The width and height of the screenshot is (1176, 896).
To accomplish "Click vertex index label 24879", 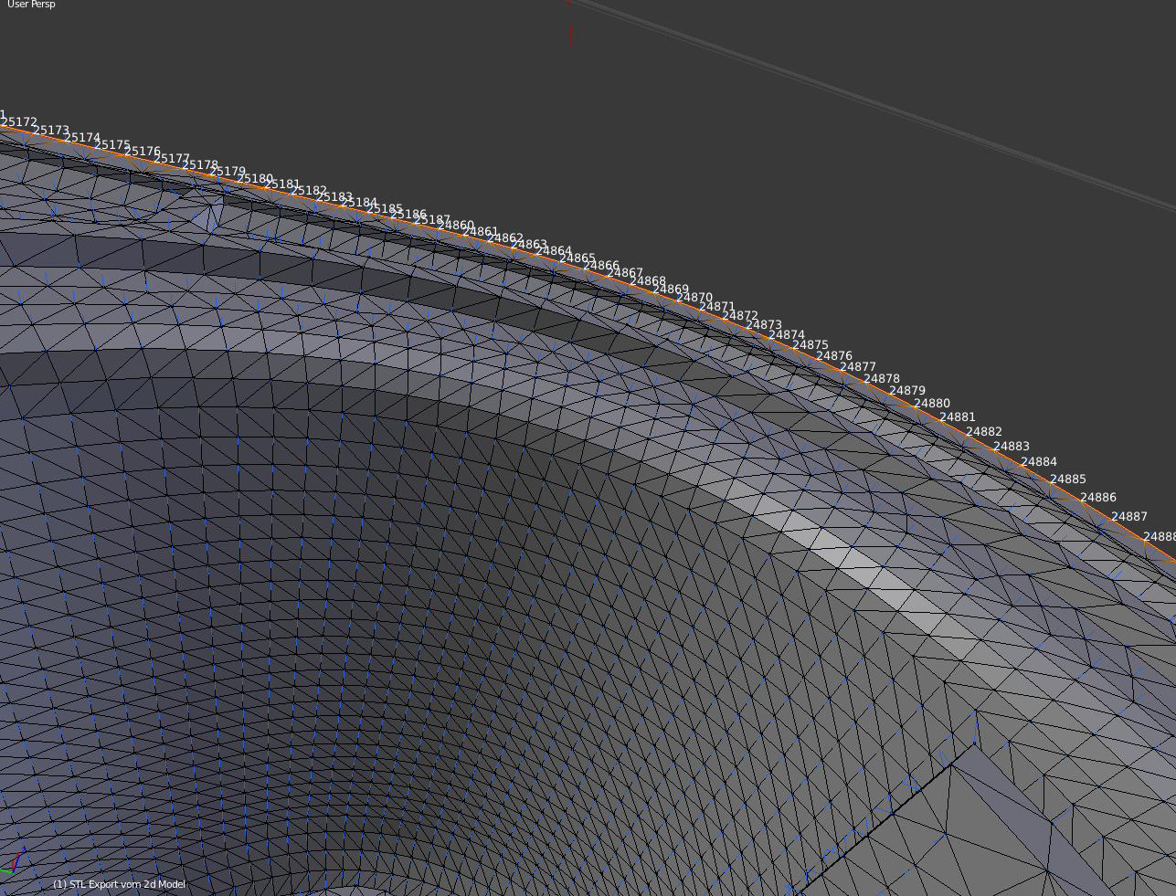I will click(906, 391).
